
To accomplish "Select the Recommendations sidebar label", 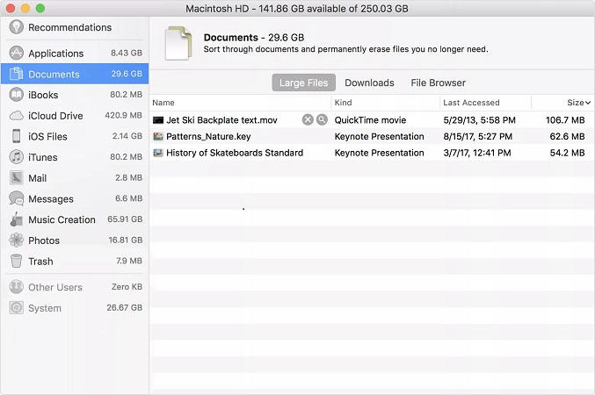I will (69, 27).
